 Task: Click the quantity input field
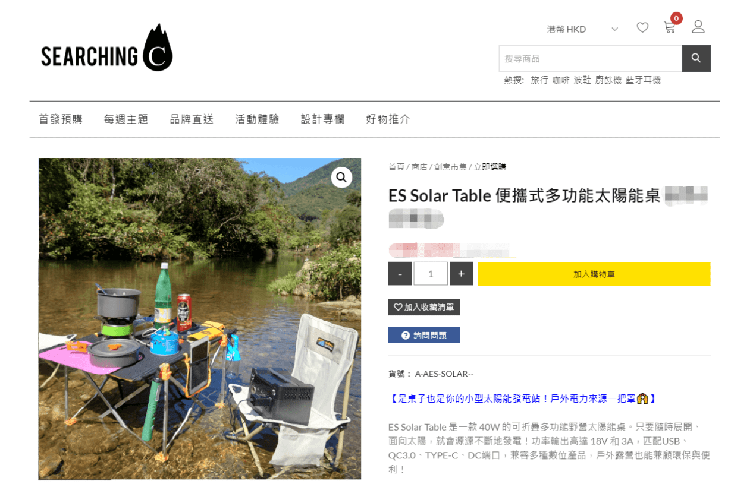pos(431,274)
